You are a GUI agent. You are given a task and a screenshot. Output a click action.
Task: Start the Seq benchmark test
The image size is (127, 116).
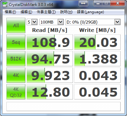click(x=16, y=42)
